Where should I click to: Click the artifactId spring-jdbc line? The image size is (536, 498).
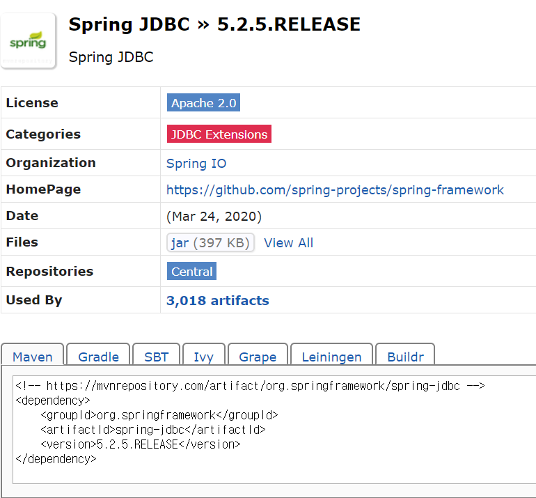click(153, 430)
